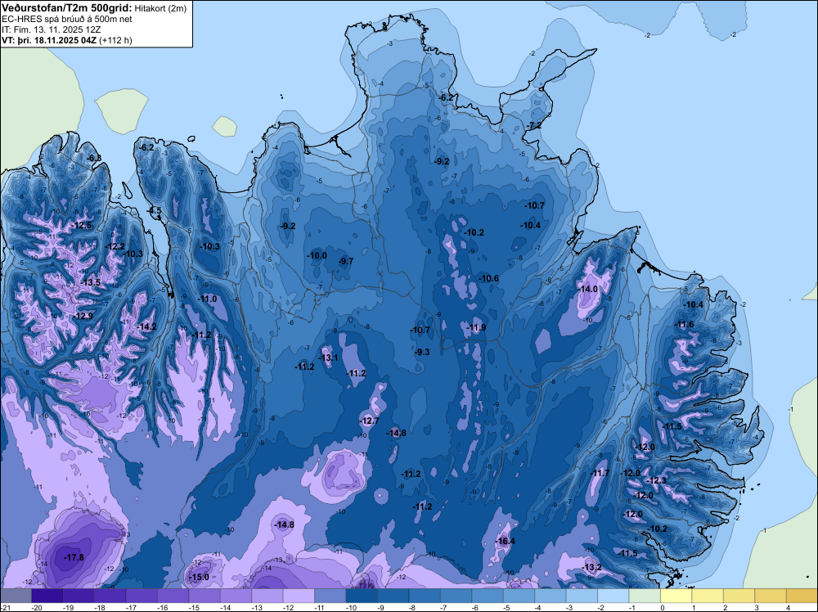Click the -12.5 temperature value
The width and height of the screenshot is (818, 612).
(x=81, y=225)
